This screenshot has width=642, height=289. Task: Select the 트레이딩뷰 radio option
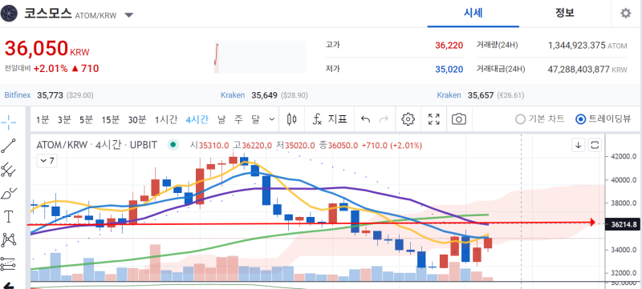pos(603,119)
